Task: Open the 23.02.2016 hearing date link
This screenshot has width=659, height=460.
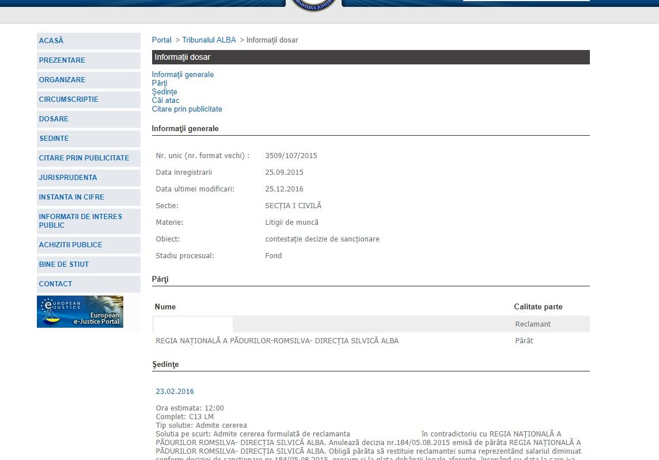Action: click(175, 392)
